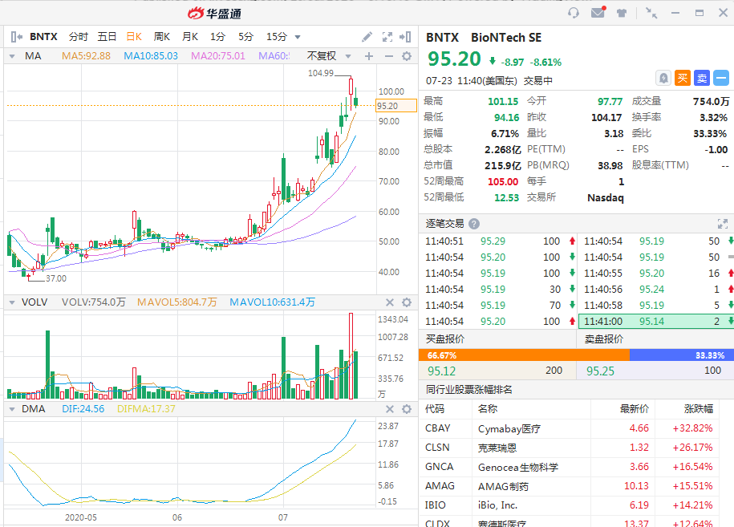
Task: Remove BNTX from watchlist with blue minus button
Action: point(721,78)
